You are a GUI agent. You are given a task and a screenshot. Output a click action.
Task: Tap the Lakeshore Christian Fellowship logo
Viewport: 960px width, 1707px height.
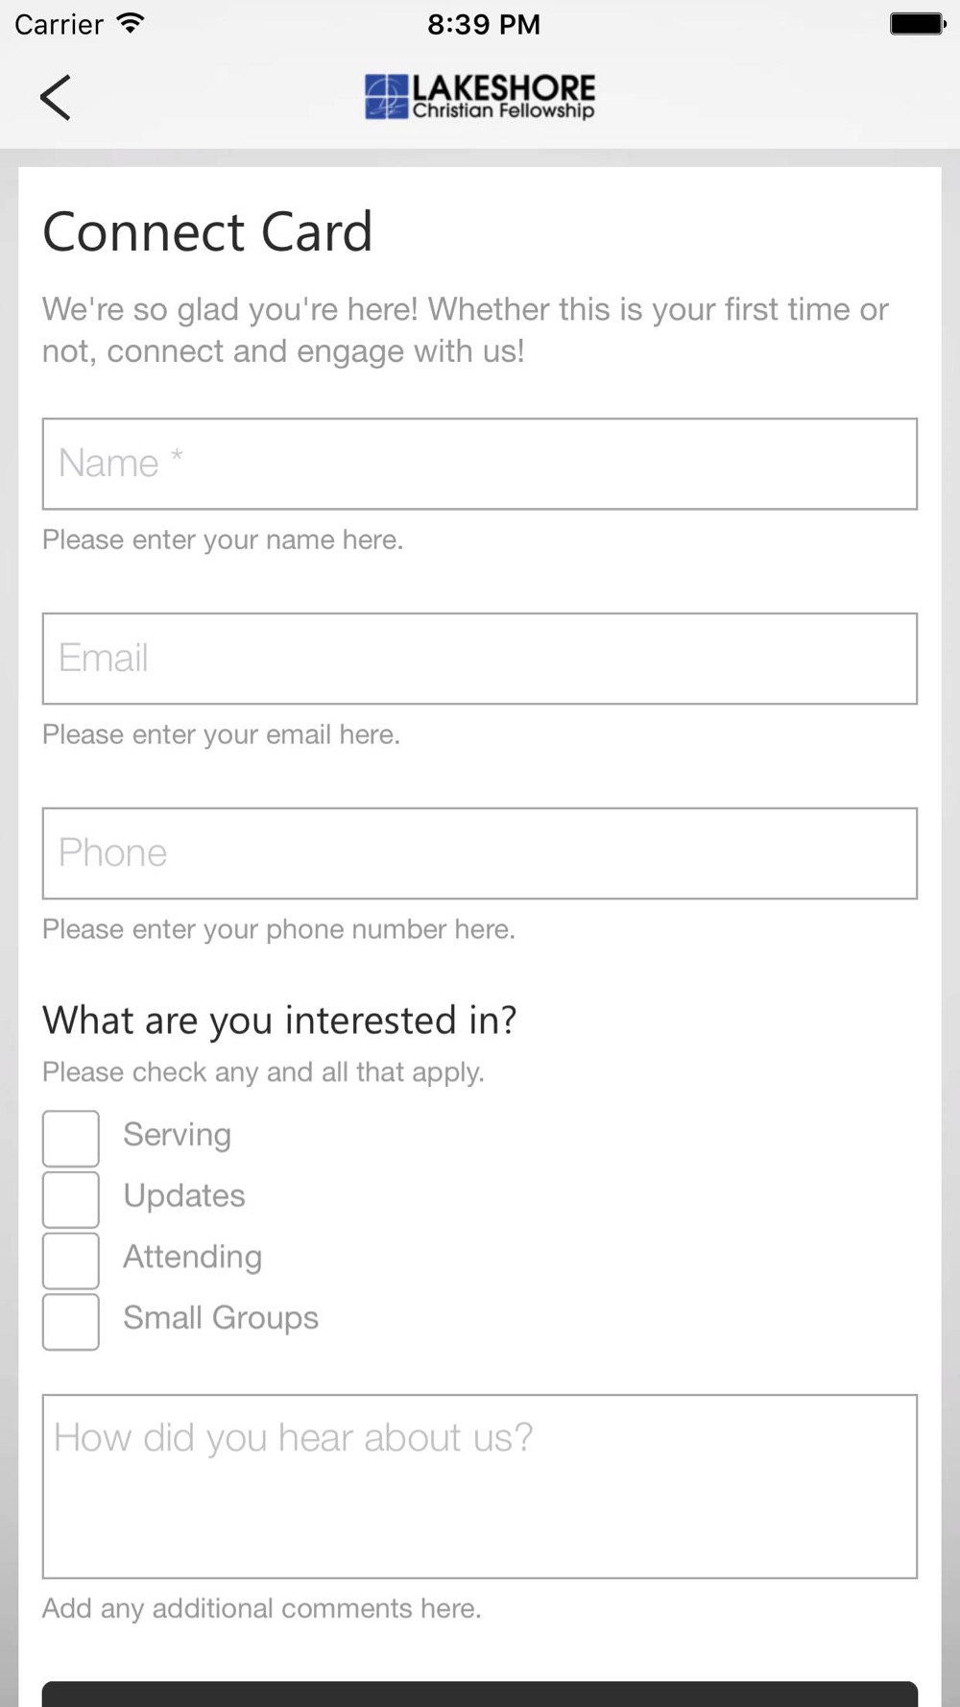tap(480, 97)
